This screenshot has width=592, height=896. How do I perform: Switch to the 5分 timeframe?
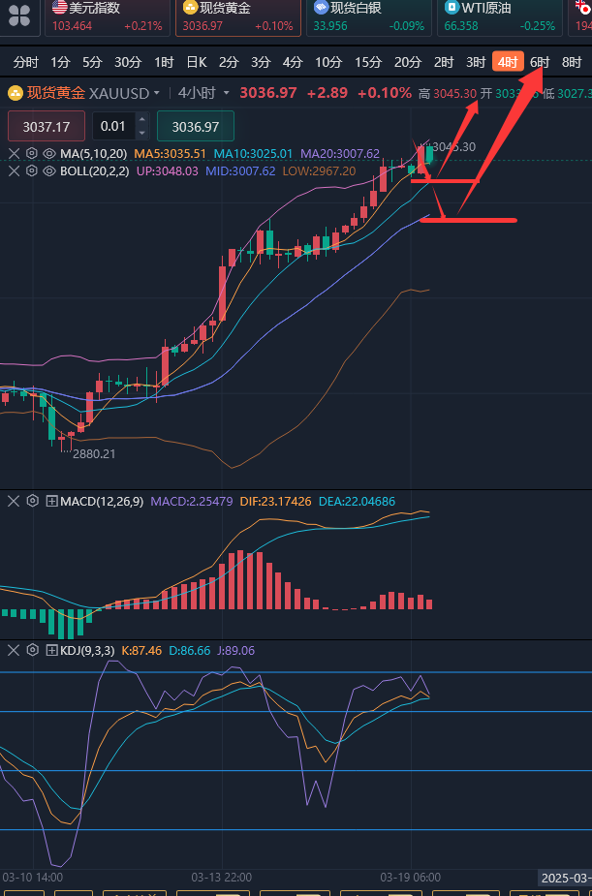pos(91,62)
